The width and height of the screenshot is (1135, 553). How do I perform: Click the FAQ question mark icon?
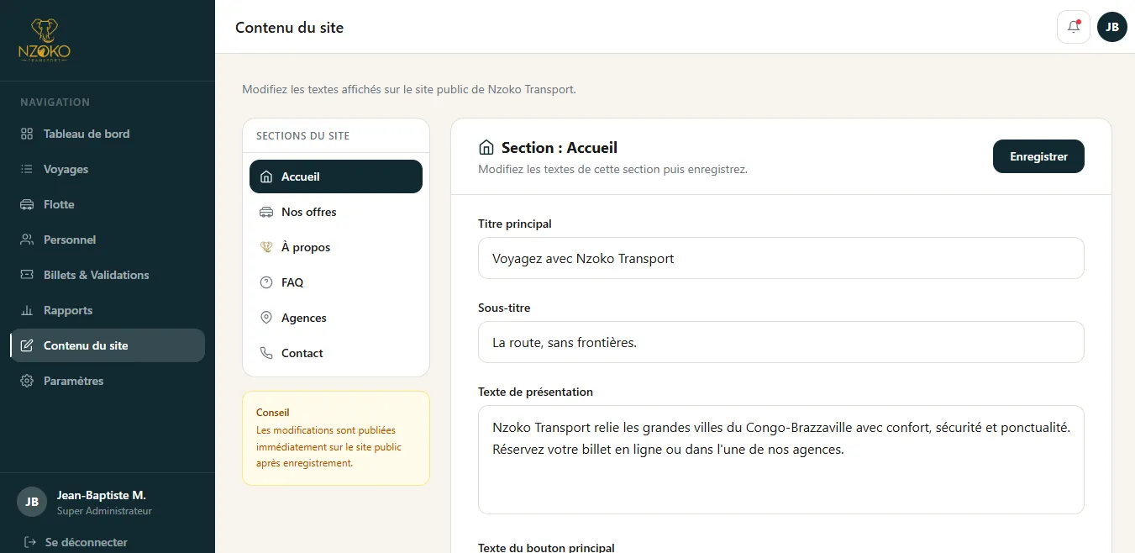point(266,282)
